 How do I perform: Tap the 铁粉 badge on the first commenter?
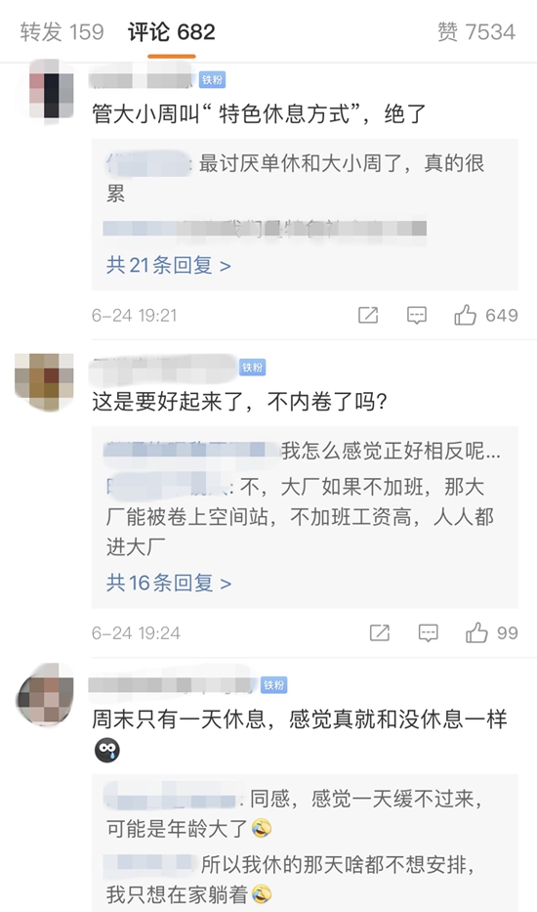point(212,80)
